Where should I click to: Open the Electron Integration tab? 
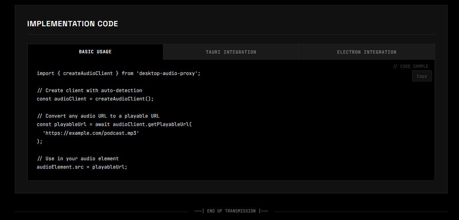(x=366, y=51)
